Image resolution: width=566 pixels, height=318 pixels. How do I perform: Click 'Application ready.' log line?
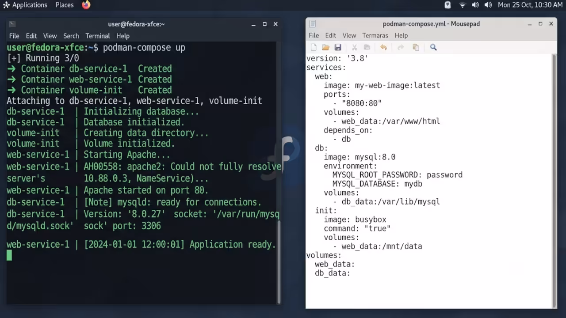pyautogui.click(x=141, y=245)
